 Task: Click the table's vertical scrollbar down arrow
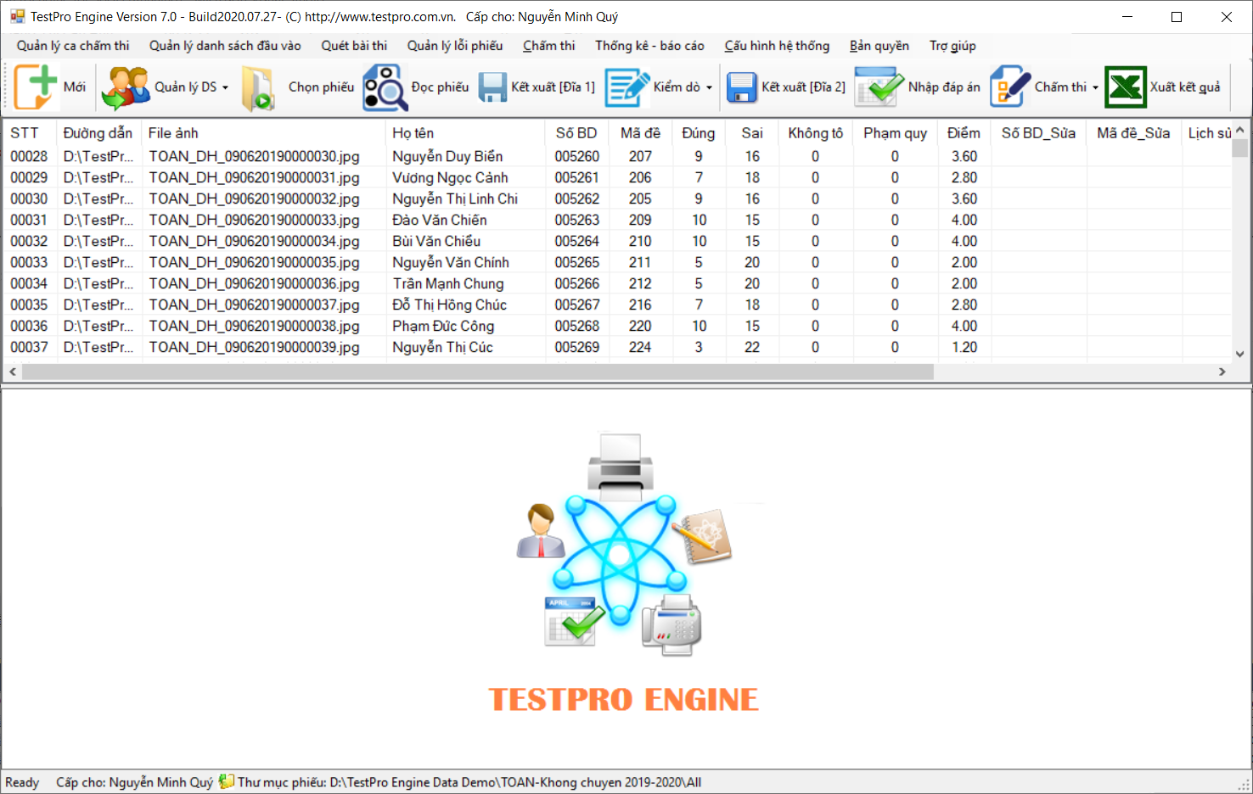click(x=1239, y=355)
